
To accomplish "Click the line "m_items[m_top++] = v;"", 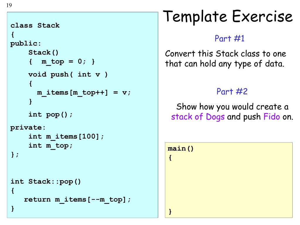I will click(x=84, y=93).
